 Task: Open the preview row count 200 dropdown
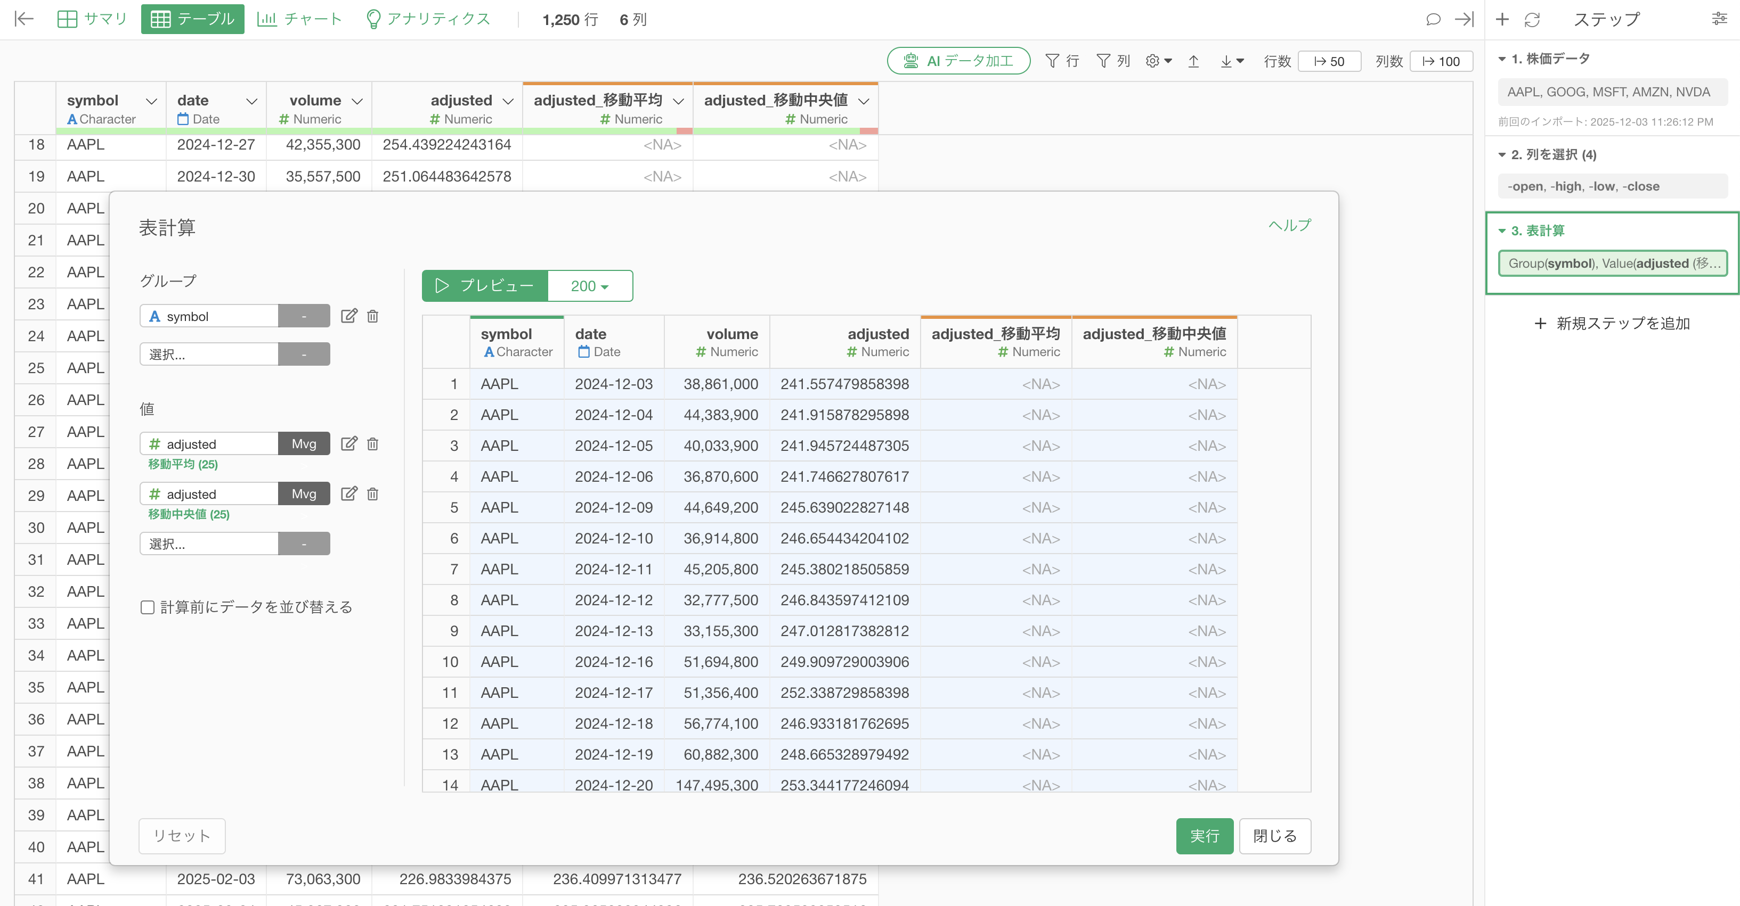tap(590, 285)
